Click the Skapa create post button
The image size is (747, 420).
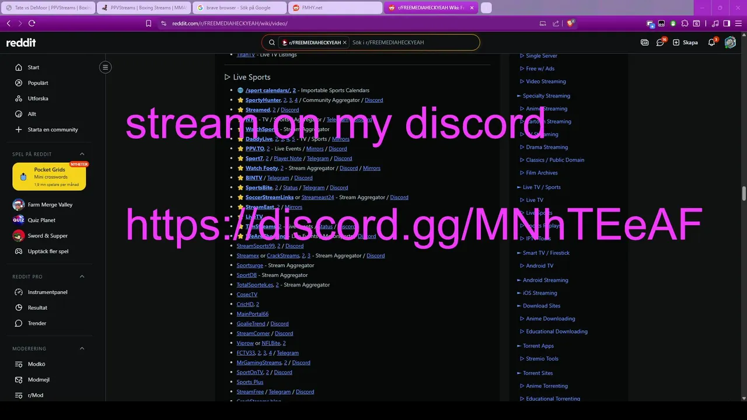tap(685, 43)
